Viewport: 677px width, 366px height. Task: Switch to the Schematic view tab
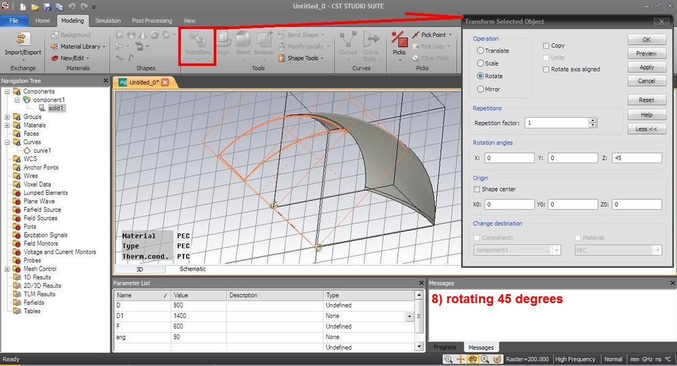click(192, 269)
